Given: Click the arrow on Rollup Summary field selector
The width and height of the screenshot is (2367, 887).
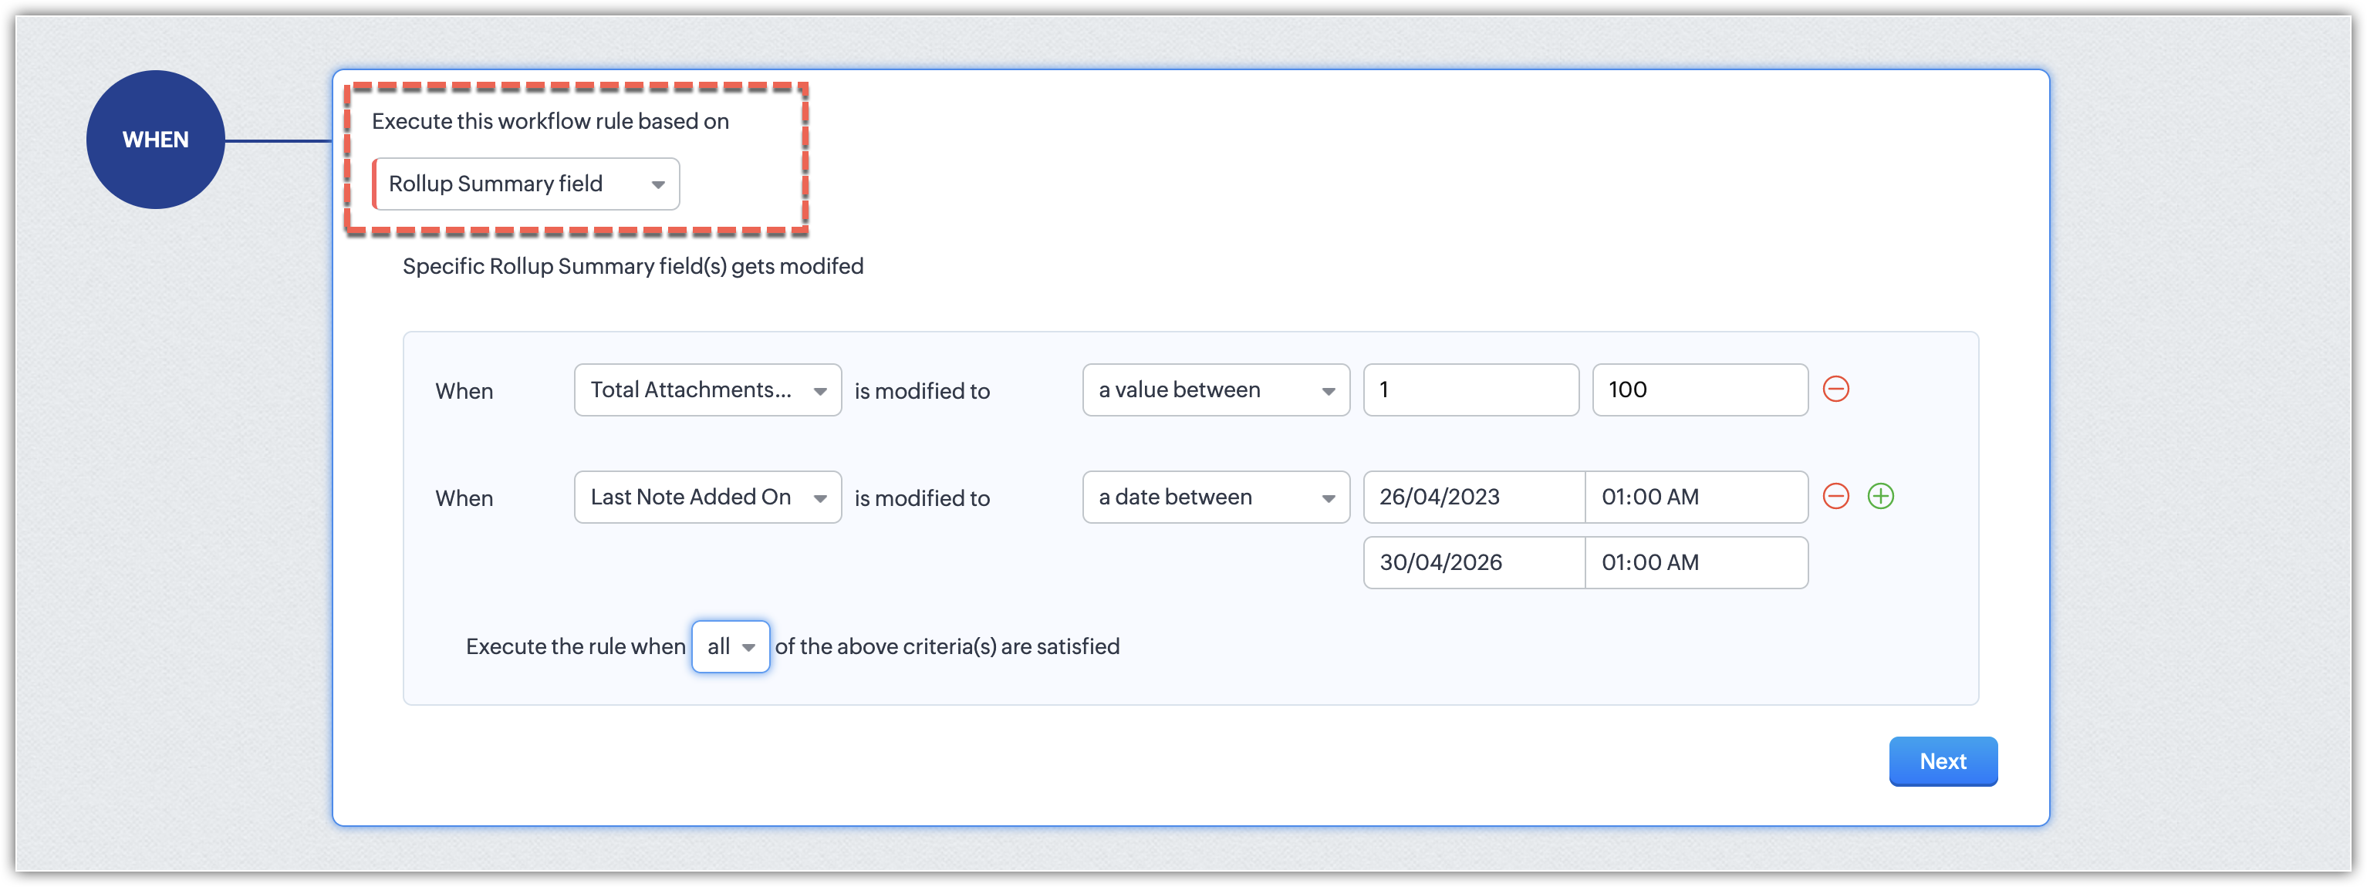Looking at the screenshot, I should click(x=658, y=184).
